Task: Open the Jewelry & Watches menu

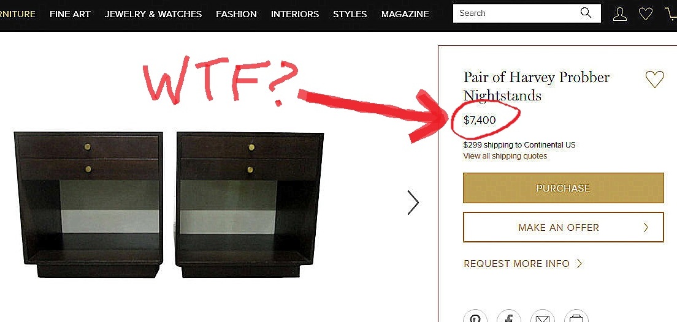Action: [153, 14]
